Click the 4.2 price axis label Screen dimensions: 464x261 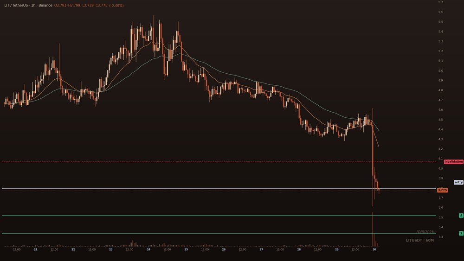pos(441,149)
